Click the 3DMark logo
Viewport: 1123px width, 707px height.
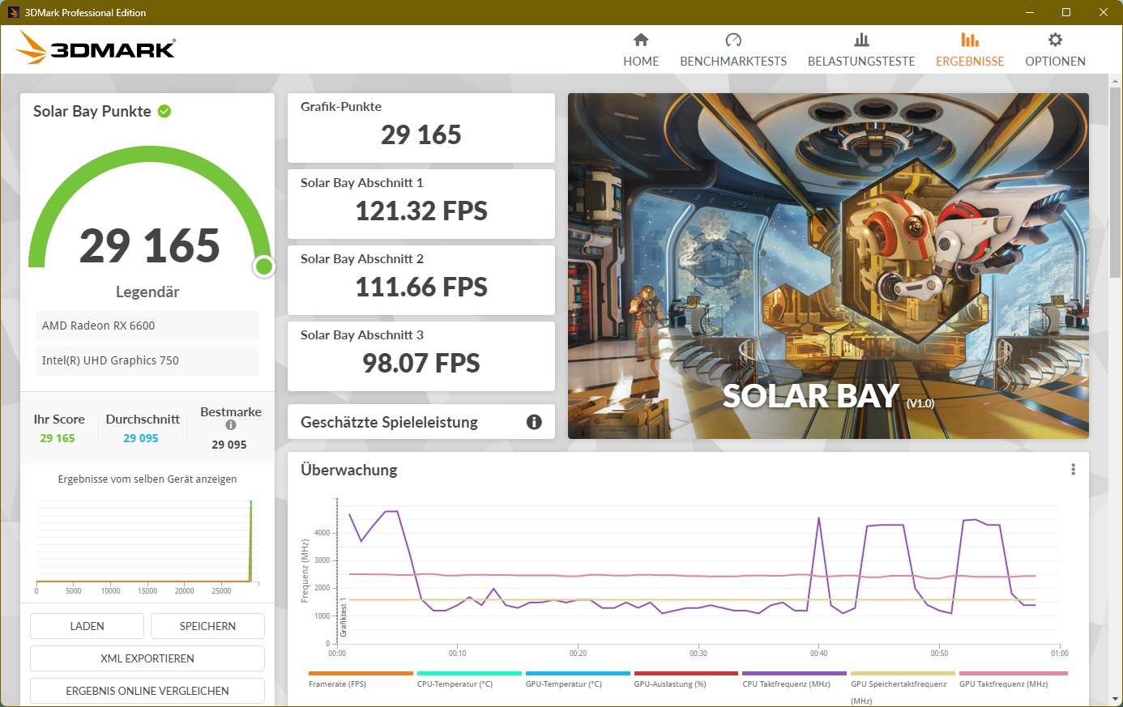click(95, 48)
